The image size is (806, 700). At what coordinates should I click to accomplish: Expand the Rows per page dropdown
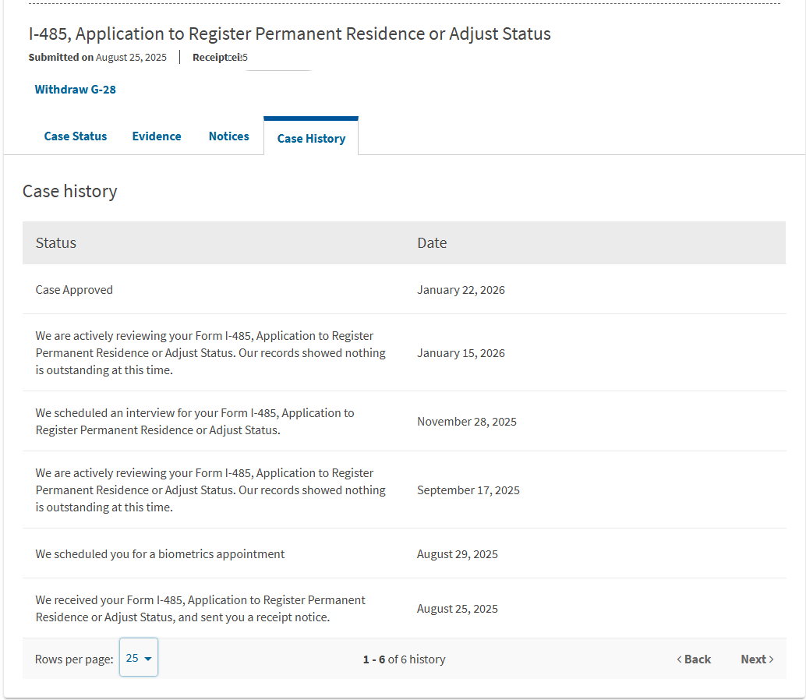139,658
